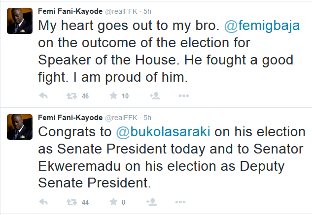Retweet the tweet about Speaker of the House

click(x=70, y=96)
